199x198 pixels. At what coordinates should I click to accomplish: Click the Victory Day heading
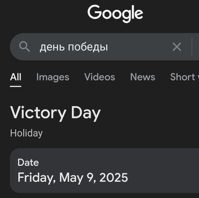pos(55,113)
